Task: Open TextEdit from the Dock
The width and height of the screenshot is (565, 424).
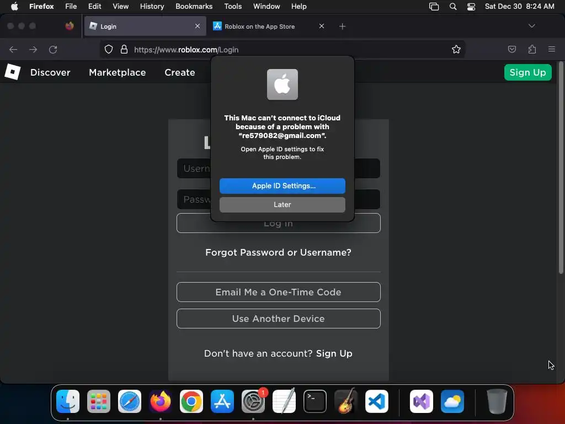Action: click(284, 401)
